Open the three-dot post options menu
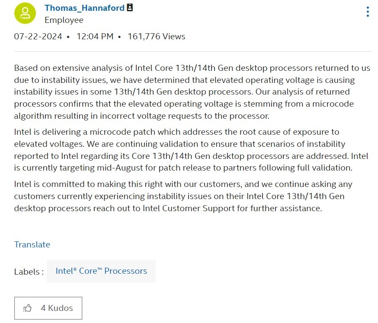The width and height of the screenshot is (378, 323). point(368,12)
